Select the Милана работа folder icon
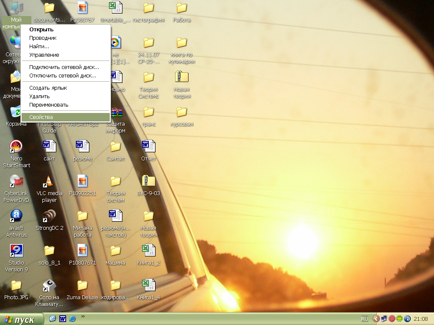This screenshot has height=325, width=434. point(83,216)
